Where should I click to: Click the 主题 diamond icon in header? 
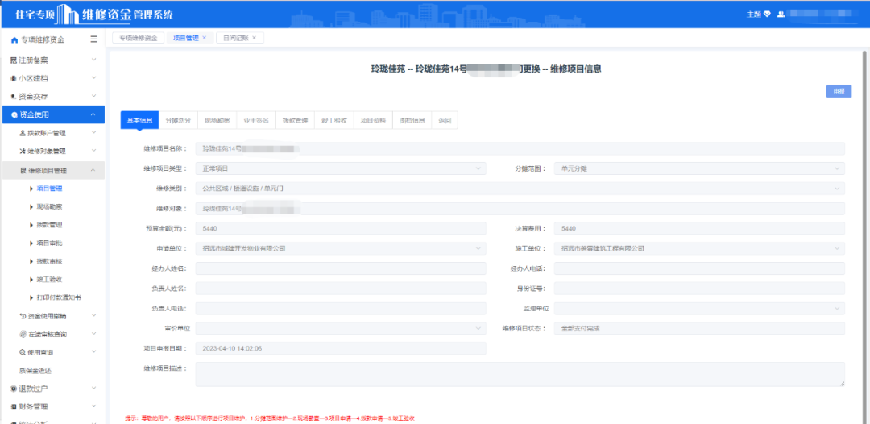pos(768,15)
